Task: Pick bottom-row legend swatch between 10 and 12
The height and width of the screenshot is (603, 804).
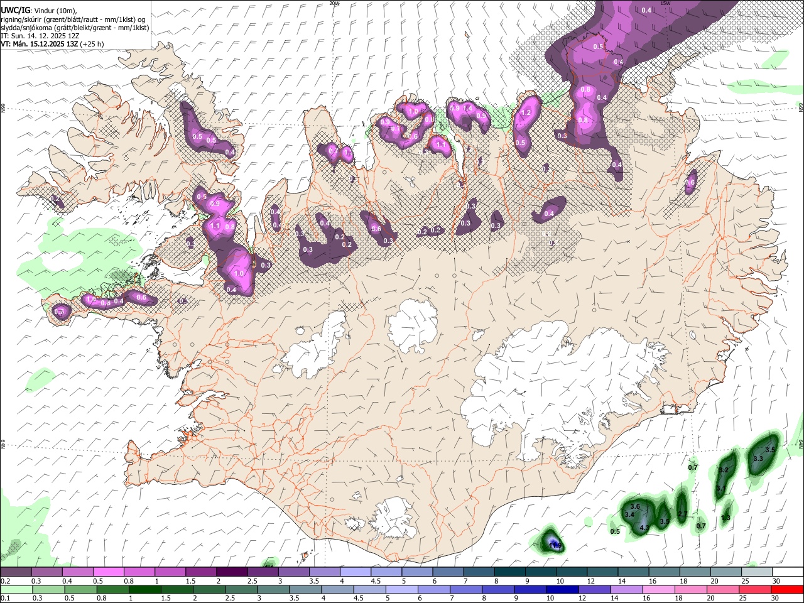Action: [562, 590]
